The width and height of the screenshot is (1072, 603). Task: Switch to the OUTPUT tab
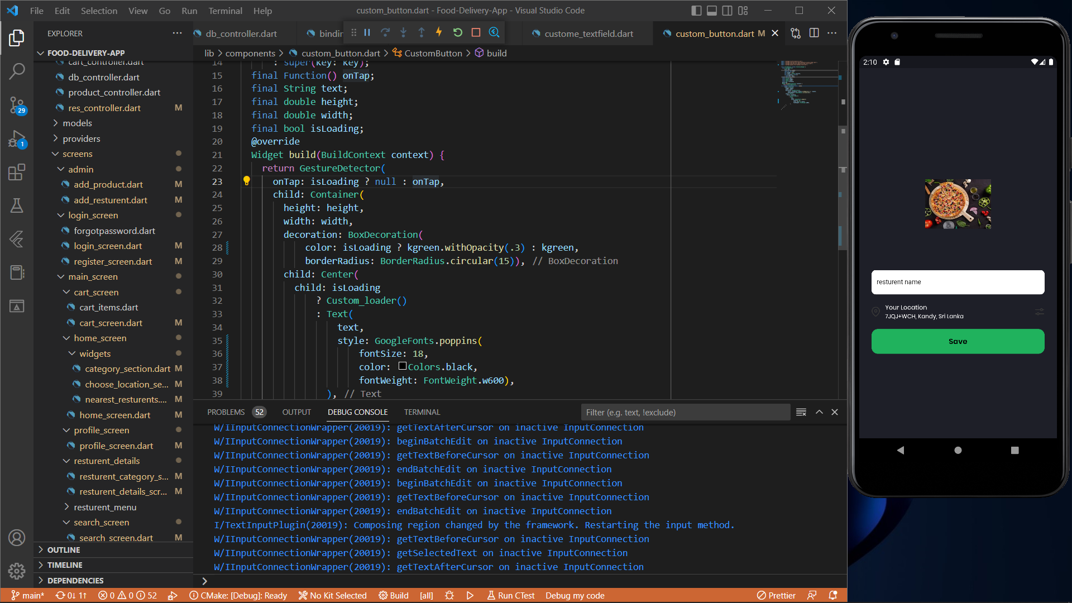[x=296, y=412]
